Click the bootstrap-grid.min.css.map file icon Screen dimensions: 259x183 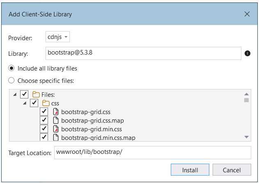(x=56, y=137)
